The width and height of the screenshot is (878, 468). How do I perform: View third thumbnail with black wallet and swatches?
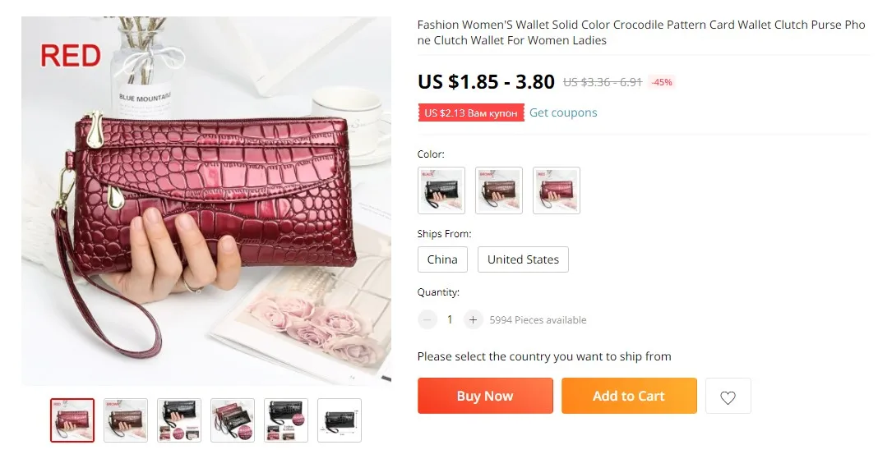click(x=179, y=420)
